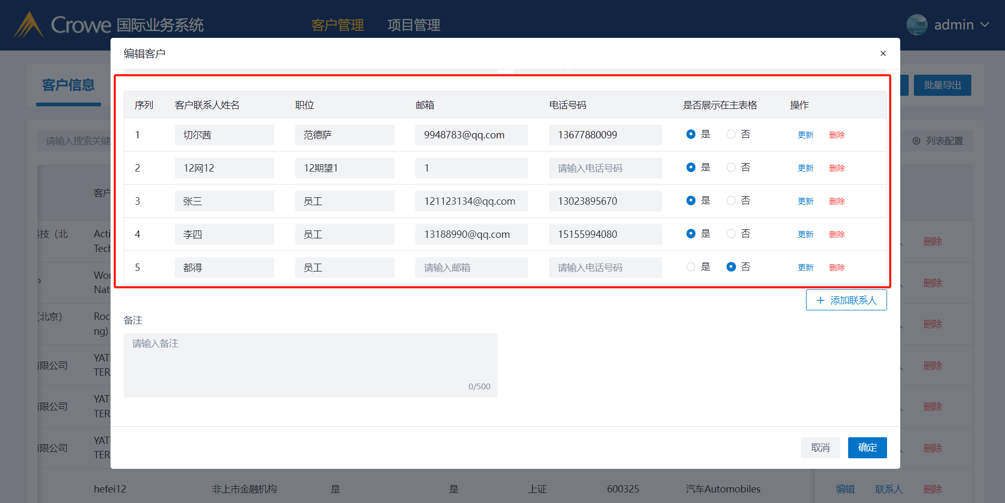This screenshot has width=1005, height=503.
Task: Click 删除 for contact 12网12
Action: tap(837, 168)
